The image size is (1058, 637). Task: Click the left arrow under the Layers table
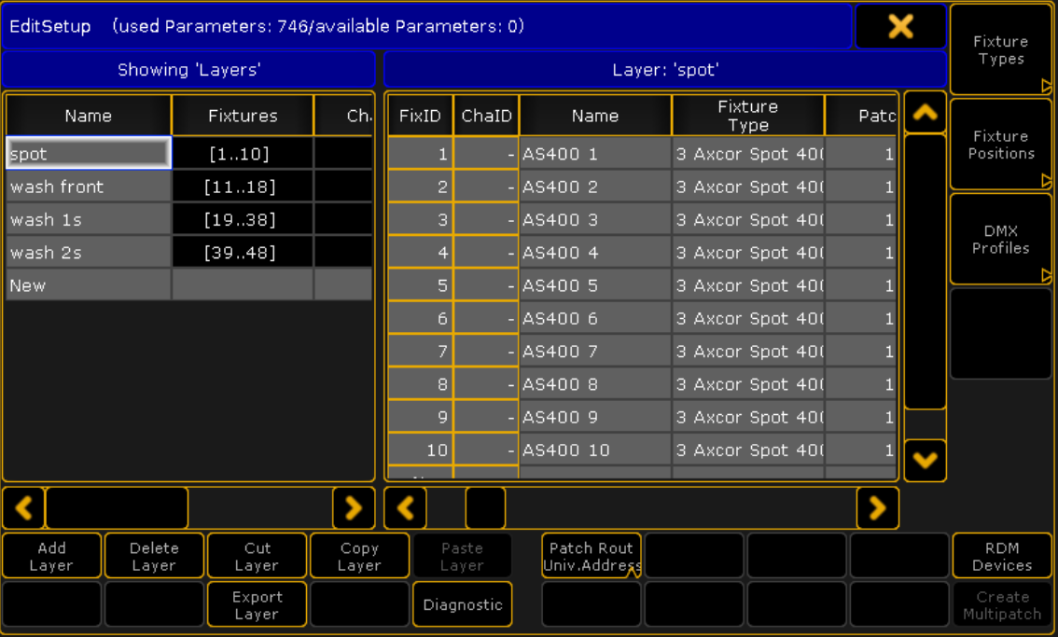tap(23, 507)
